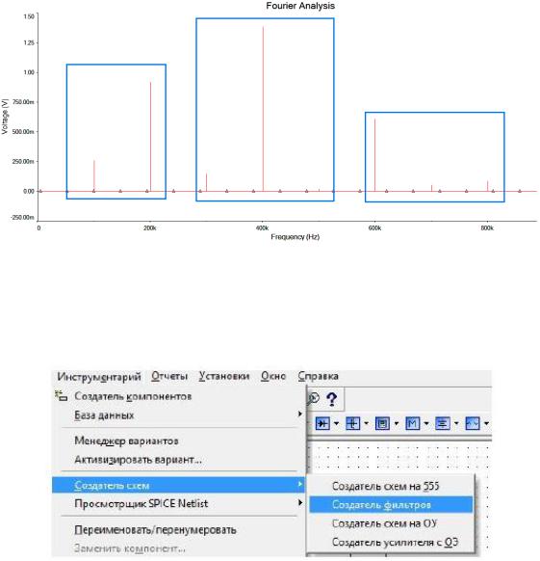Select the diode component toolbar icon
The width and height of the screenshot is (540, 561).
[322, 423]
